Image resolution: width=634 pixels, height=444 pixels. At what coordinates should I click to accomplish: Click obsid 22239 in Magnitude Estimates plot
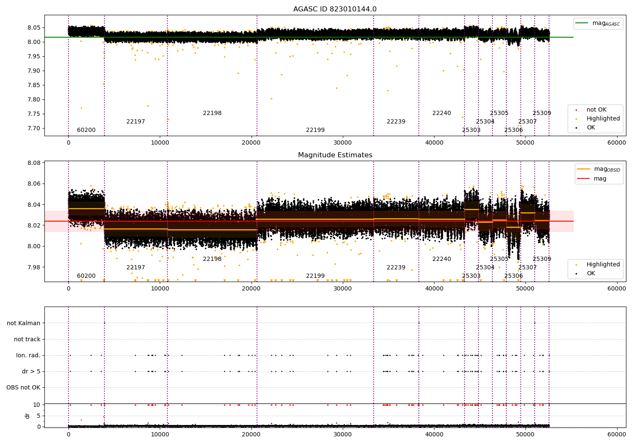pyautogui.click(x=396, y=268)
